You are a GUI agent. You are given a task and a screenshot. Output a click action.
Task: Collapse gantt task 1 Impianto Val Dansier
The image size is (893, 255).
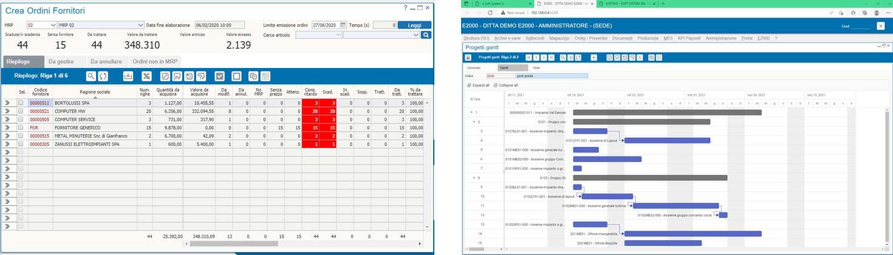pos(471,112)
